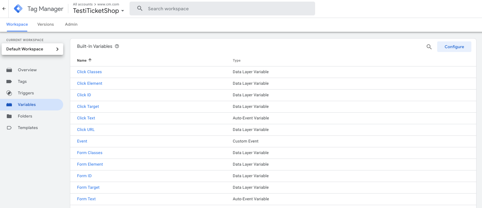Click the Tag Manager diamond logo

click(x=18, y=8)
